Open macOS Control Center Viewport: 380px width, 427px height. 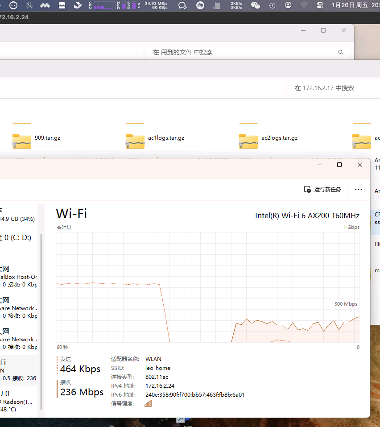pyautogui.click(x=320, y=5)
